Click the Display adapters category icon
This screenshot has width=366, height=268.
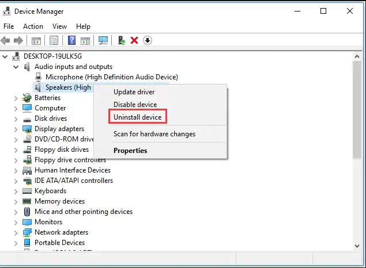(x=27, y=129)
